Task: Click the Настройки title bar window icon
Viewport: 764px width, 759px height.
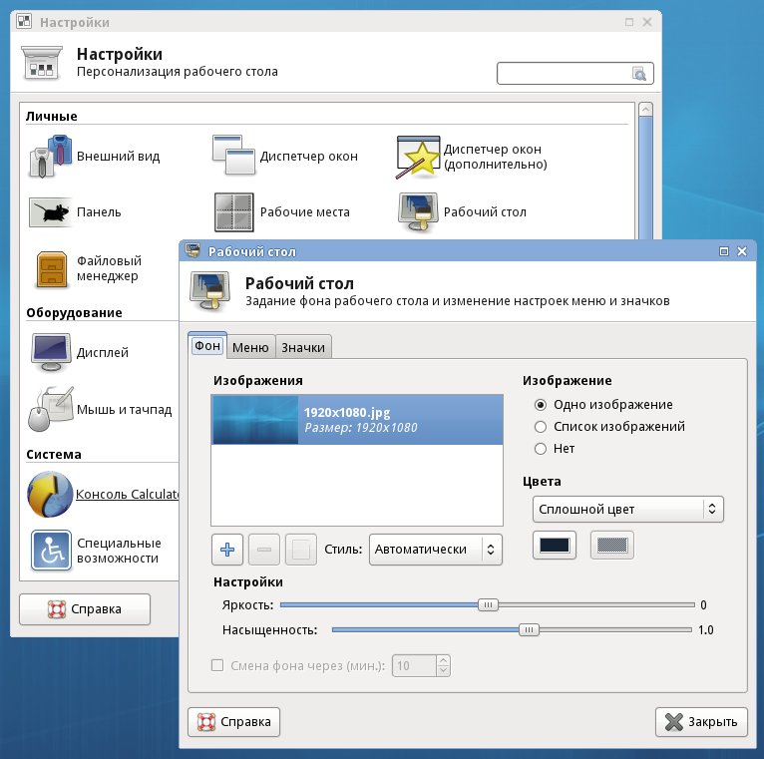Action: 24,22
